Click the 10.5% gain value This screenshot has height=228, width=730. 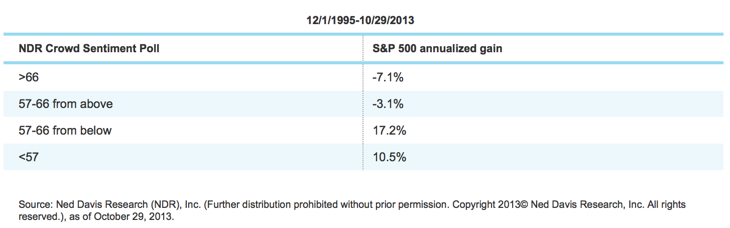tap(389, 157)
